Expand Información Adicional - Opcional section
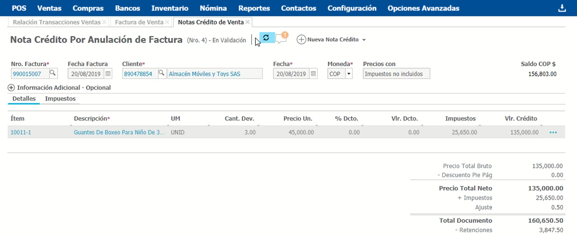Image resolution: width=577 pixels, height=237 pixels. coord(11,88)
